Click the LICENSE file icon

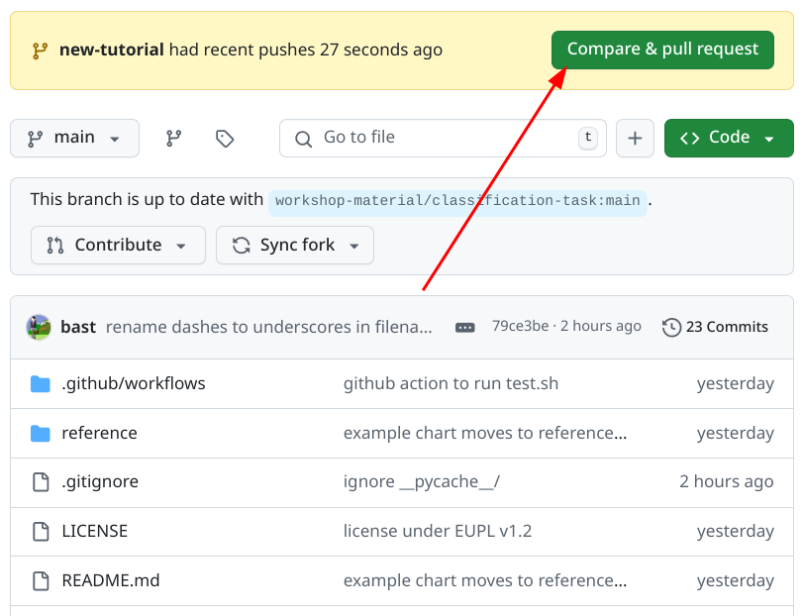point(41,532)
